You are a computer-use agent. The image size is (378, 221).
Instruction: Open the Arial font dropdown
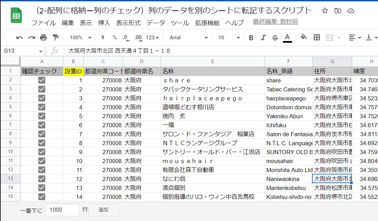[189, 38]
